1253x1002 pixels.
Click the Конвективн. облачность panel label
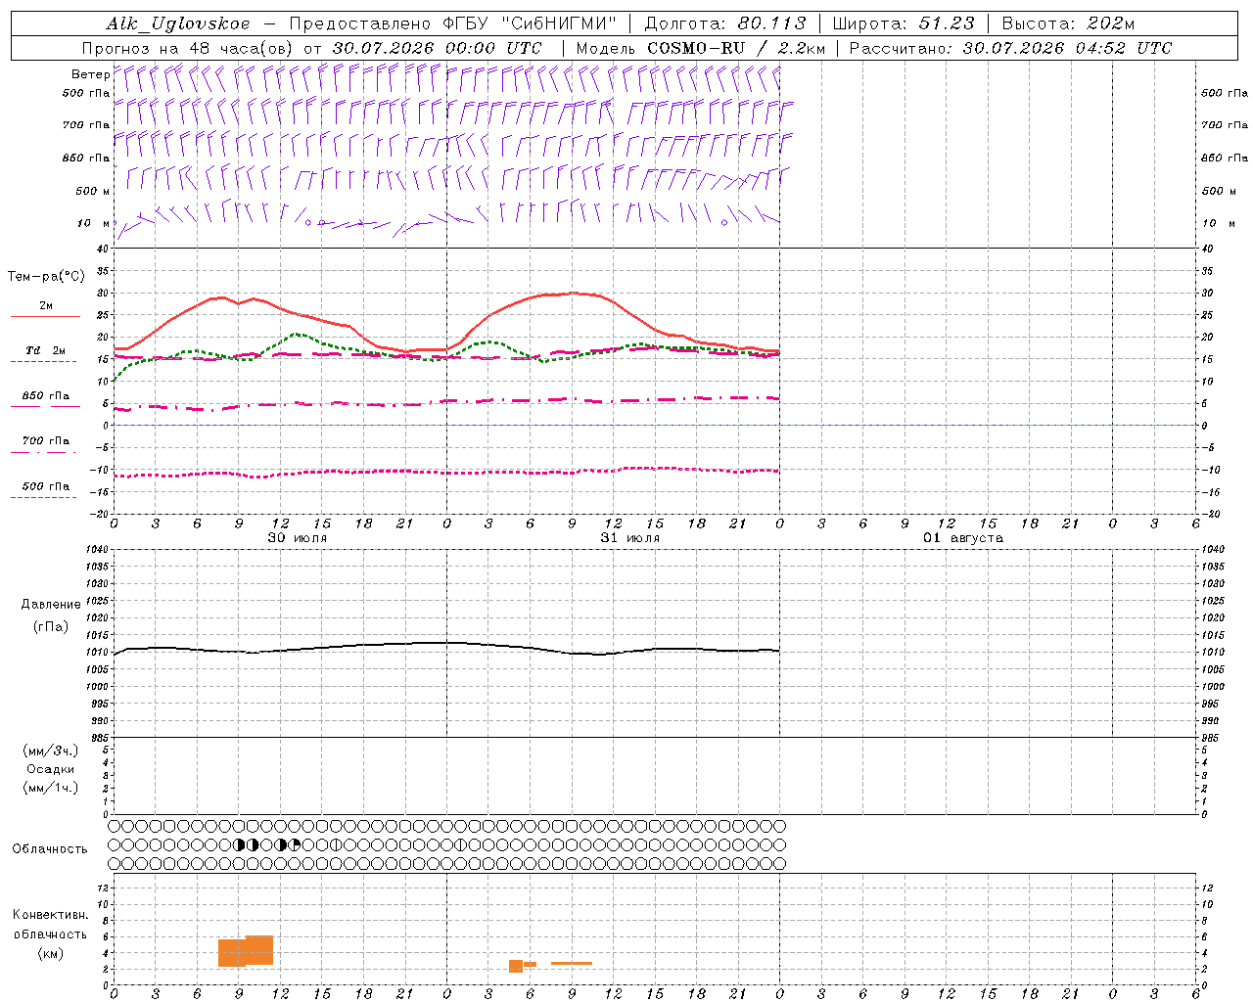pyautogui.click(x=50, y=934)
